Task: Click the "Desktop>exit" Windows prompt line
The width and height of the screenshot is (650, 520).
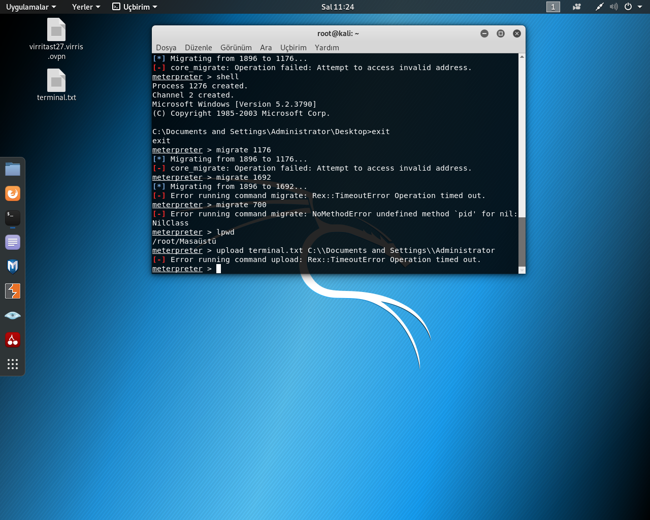Action: pyautogui.click(x=271, y=132)
